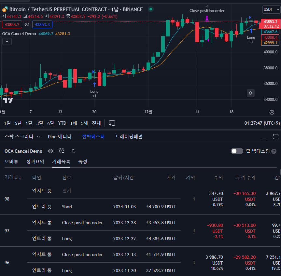Set range to 1일
This screenshot has height=276, width=281.
pos(7,123)
